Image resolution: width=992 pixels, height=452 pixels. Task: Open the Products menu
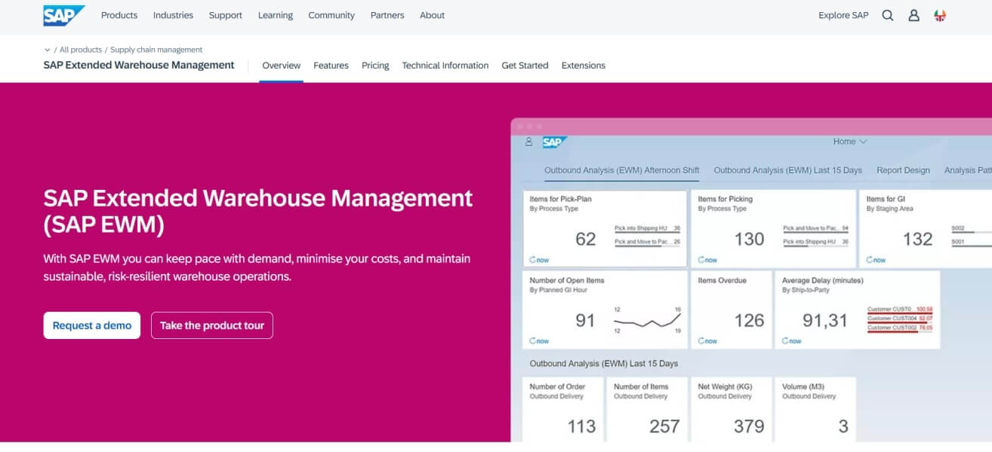pyautogui.click(x=119, y=15)
